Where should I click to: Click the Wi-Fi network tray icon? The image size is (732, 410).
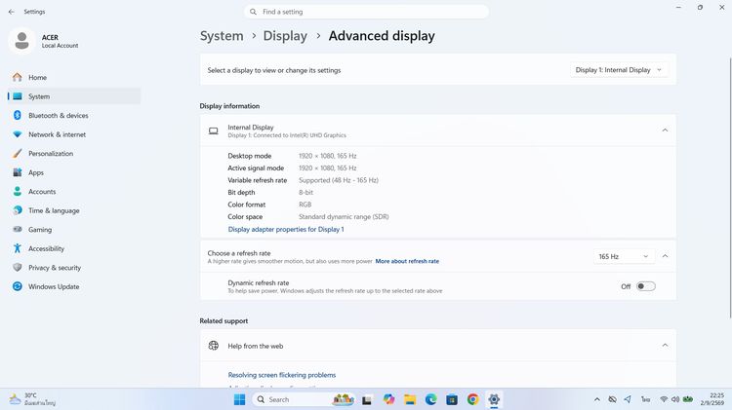tap(664, 399)
